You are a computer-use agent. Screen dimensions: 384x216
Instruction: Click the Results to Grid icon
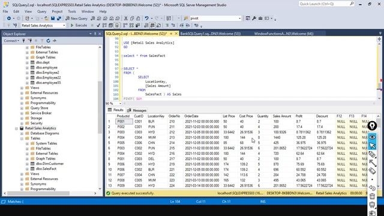[152, 25]
